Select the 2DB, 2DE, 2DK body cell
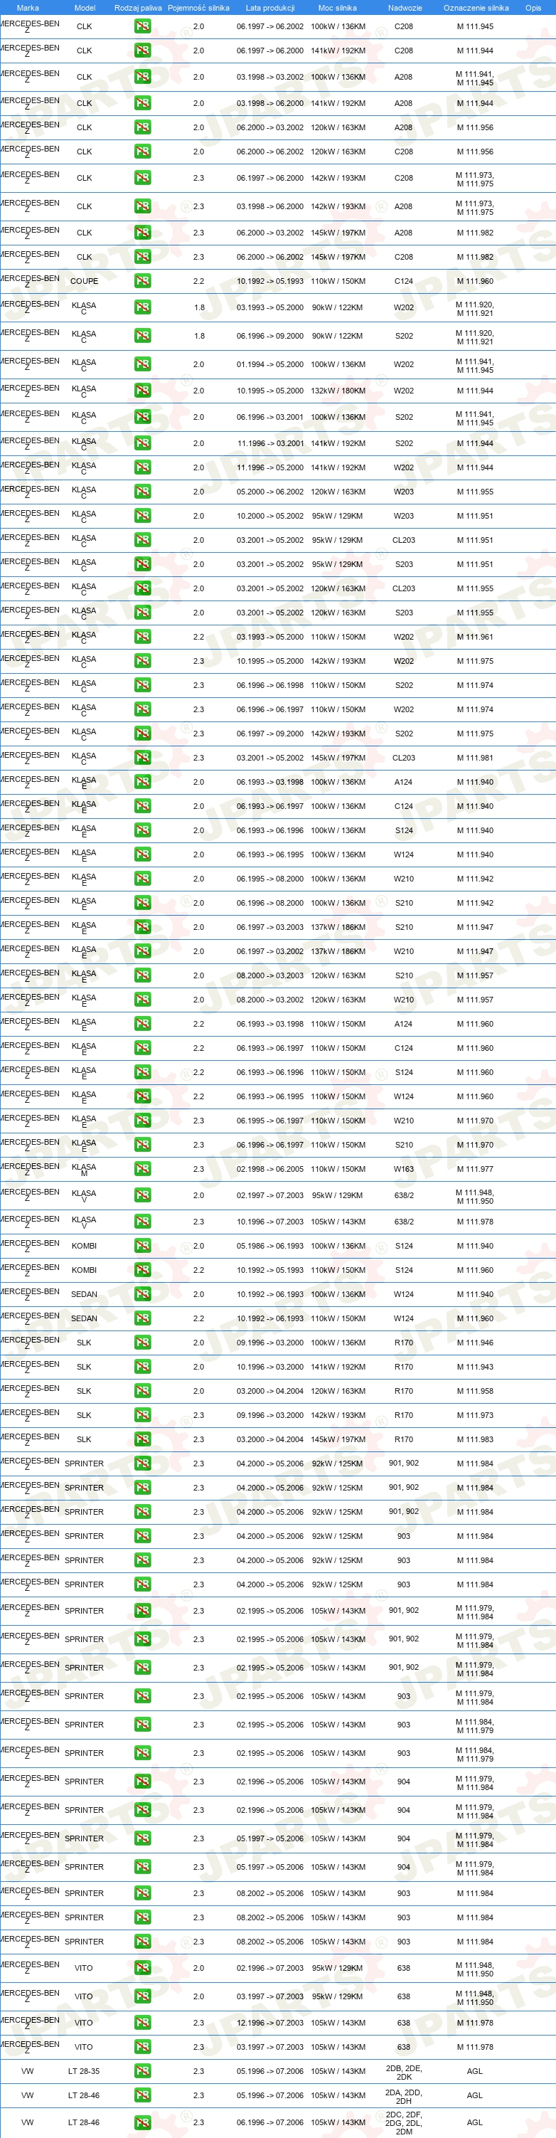 pos(403,2072)
